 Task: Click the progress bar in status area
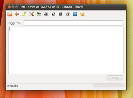109,86
